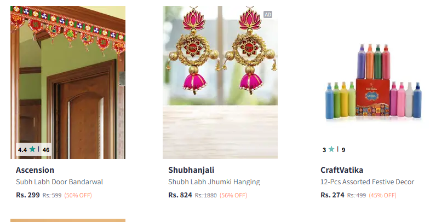Viewport: 430px width, 222px height.
Task: Open the Shubhanjali jhumki hanging product image
Action: (220, 83)
